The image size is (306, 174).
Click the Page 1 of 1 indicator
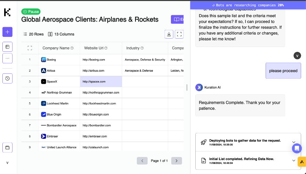tap(159, 161)
